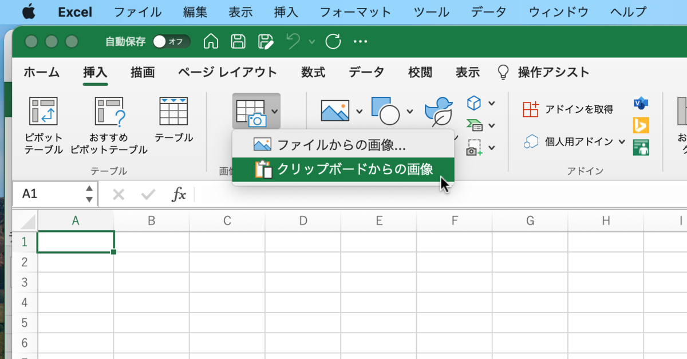Viewport: 687px width, 359px height.
Task: Open the 表示 ribbon tab
Action: (x=468, y=72)
